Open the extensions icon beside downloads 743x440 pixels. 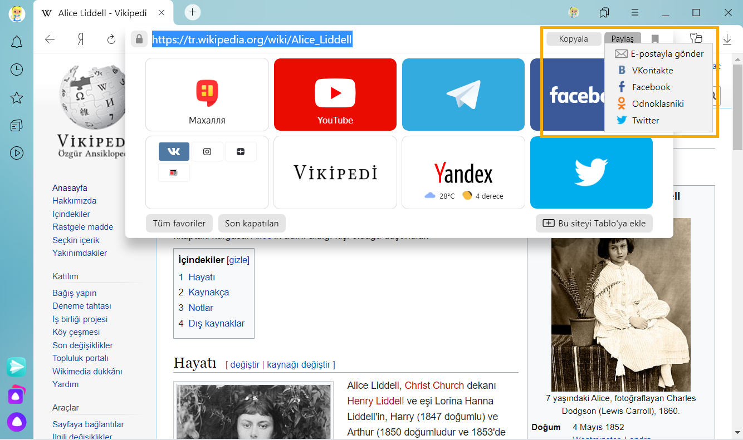tap(696, 38)
